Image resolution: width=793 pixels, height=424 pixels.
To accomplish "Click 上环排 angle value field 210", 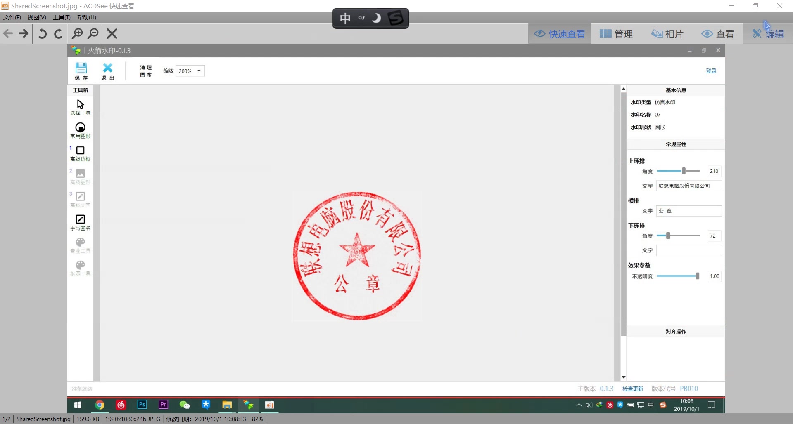I will click(714, 171).
